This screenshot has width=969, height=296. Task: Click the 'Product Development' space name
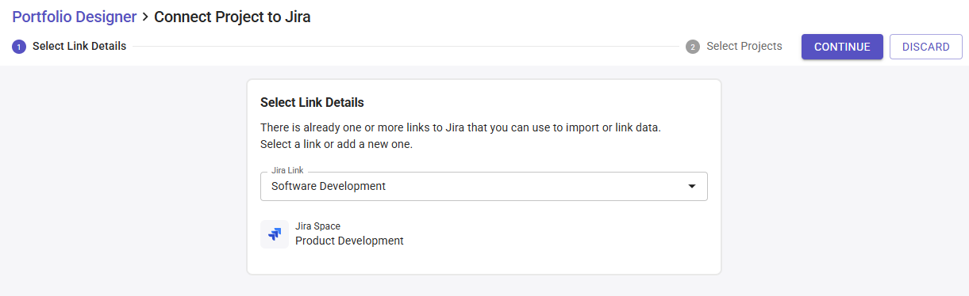click(349, 241)
